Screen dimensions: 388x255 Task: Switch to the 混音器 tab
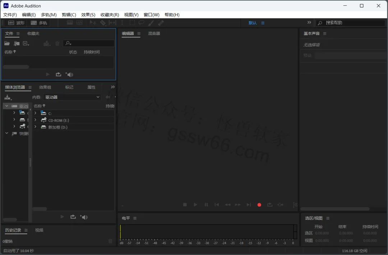tap(154, 33)
